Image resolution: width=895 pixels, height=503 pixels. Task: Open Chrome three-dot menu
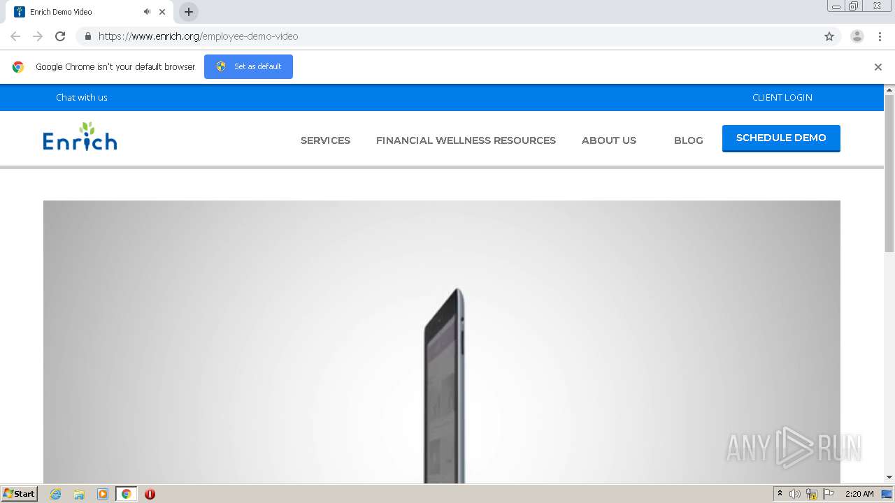click(x=880, y=36)
